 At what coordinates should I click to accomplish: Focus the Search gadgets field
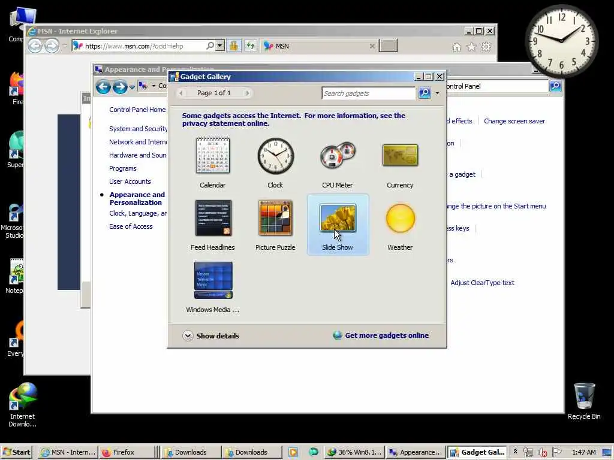point(369,93)
